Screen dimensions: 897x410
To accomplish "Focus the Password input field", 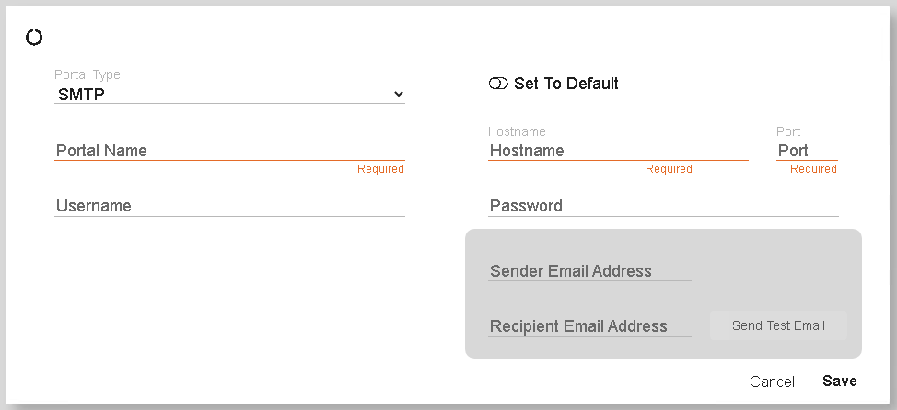I will (x=663, y=206).
